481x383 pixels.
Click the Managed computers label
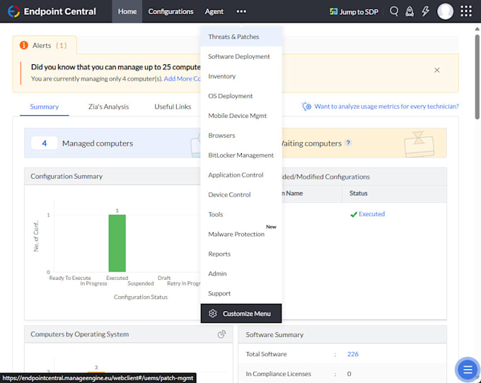click(x=98, y=143)
